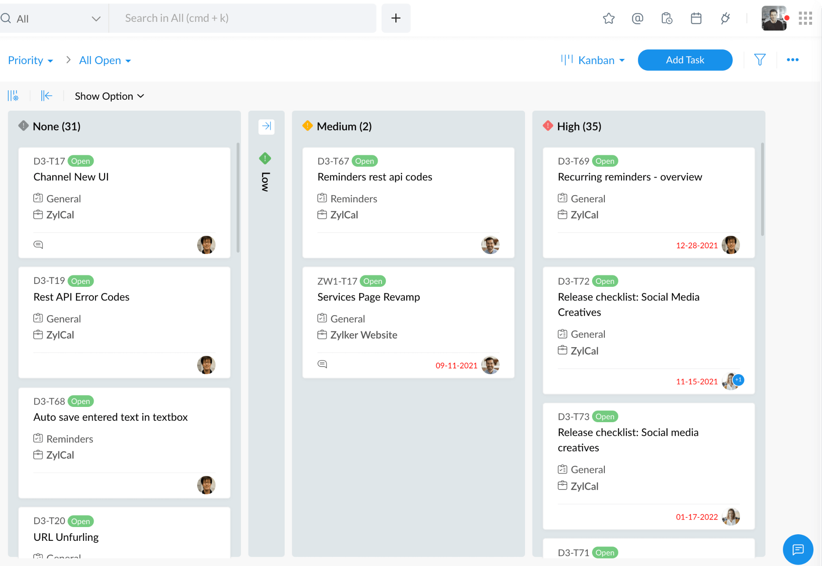822x566 pixels.
Task: Open mentions via the @ icon
Action: (x=638, y=18)
